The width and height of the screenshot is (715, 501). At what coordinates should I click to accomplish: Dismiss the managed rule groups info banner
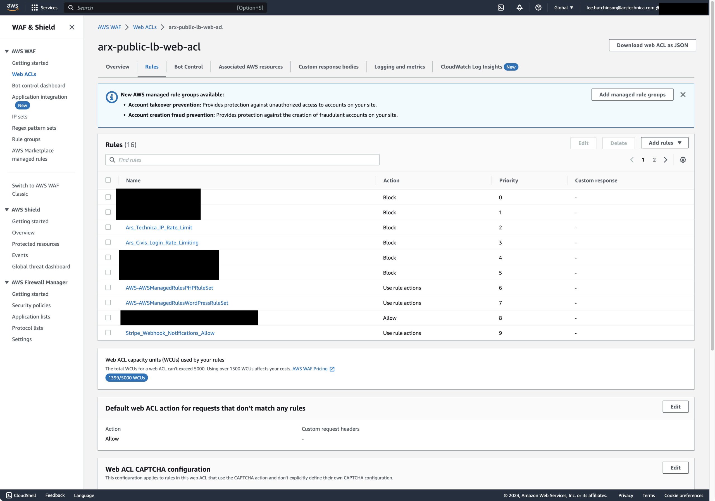[683, 95]
